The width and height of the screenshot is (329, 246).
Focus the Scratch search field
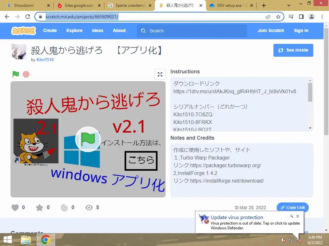(x=192, y=31)
